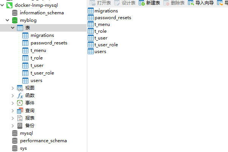Select 备份 backup node label
The width and height of the screenshot is (228, 152).
[x=30, y=126]
